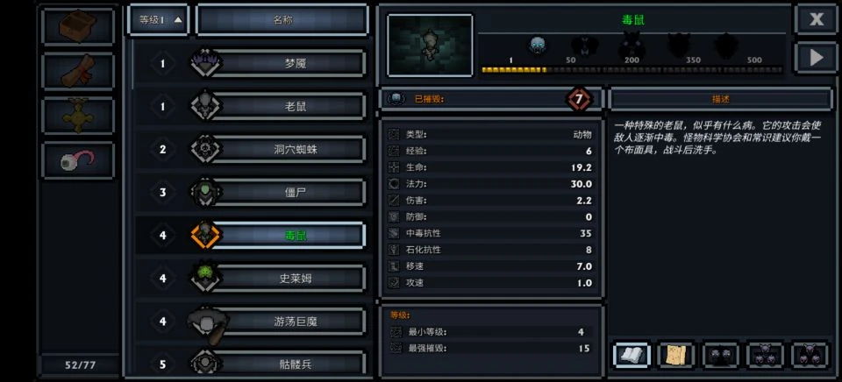The image size is (842, 382).
Task: Select the scroll category icon in sidebar
Action: tap(78, 71)
